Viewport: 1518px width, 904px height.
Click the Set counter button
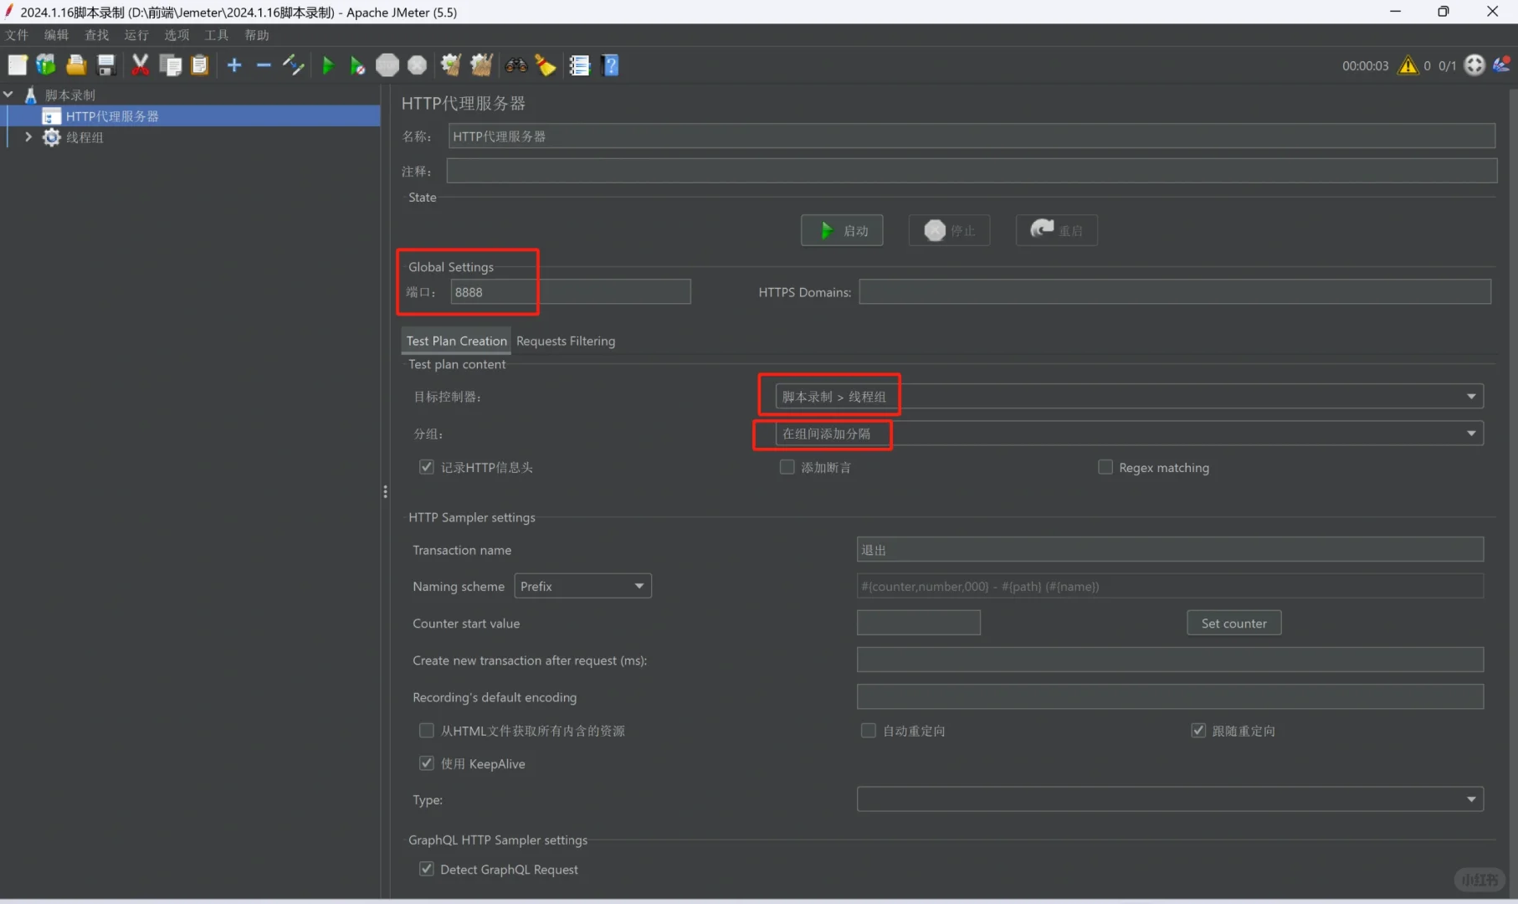pyautogui.click(x=1233, y=623)
